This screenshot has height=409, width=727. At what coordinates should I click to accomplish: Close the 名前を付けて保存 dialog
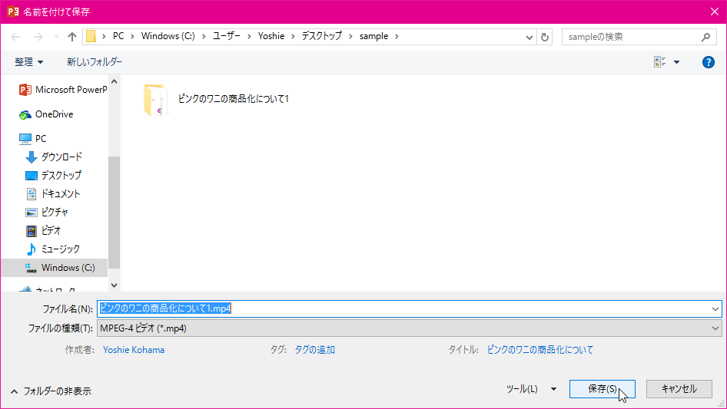715,12
